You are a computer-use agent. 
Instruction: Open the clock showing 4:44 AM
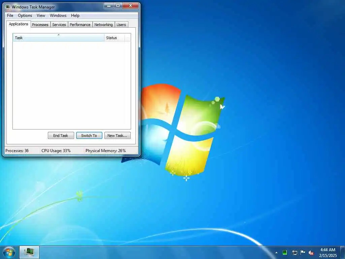pyautogui.click(x=328, y=253)
